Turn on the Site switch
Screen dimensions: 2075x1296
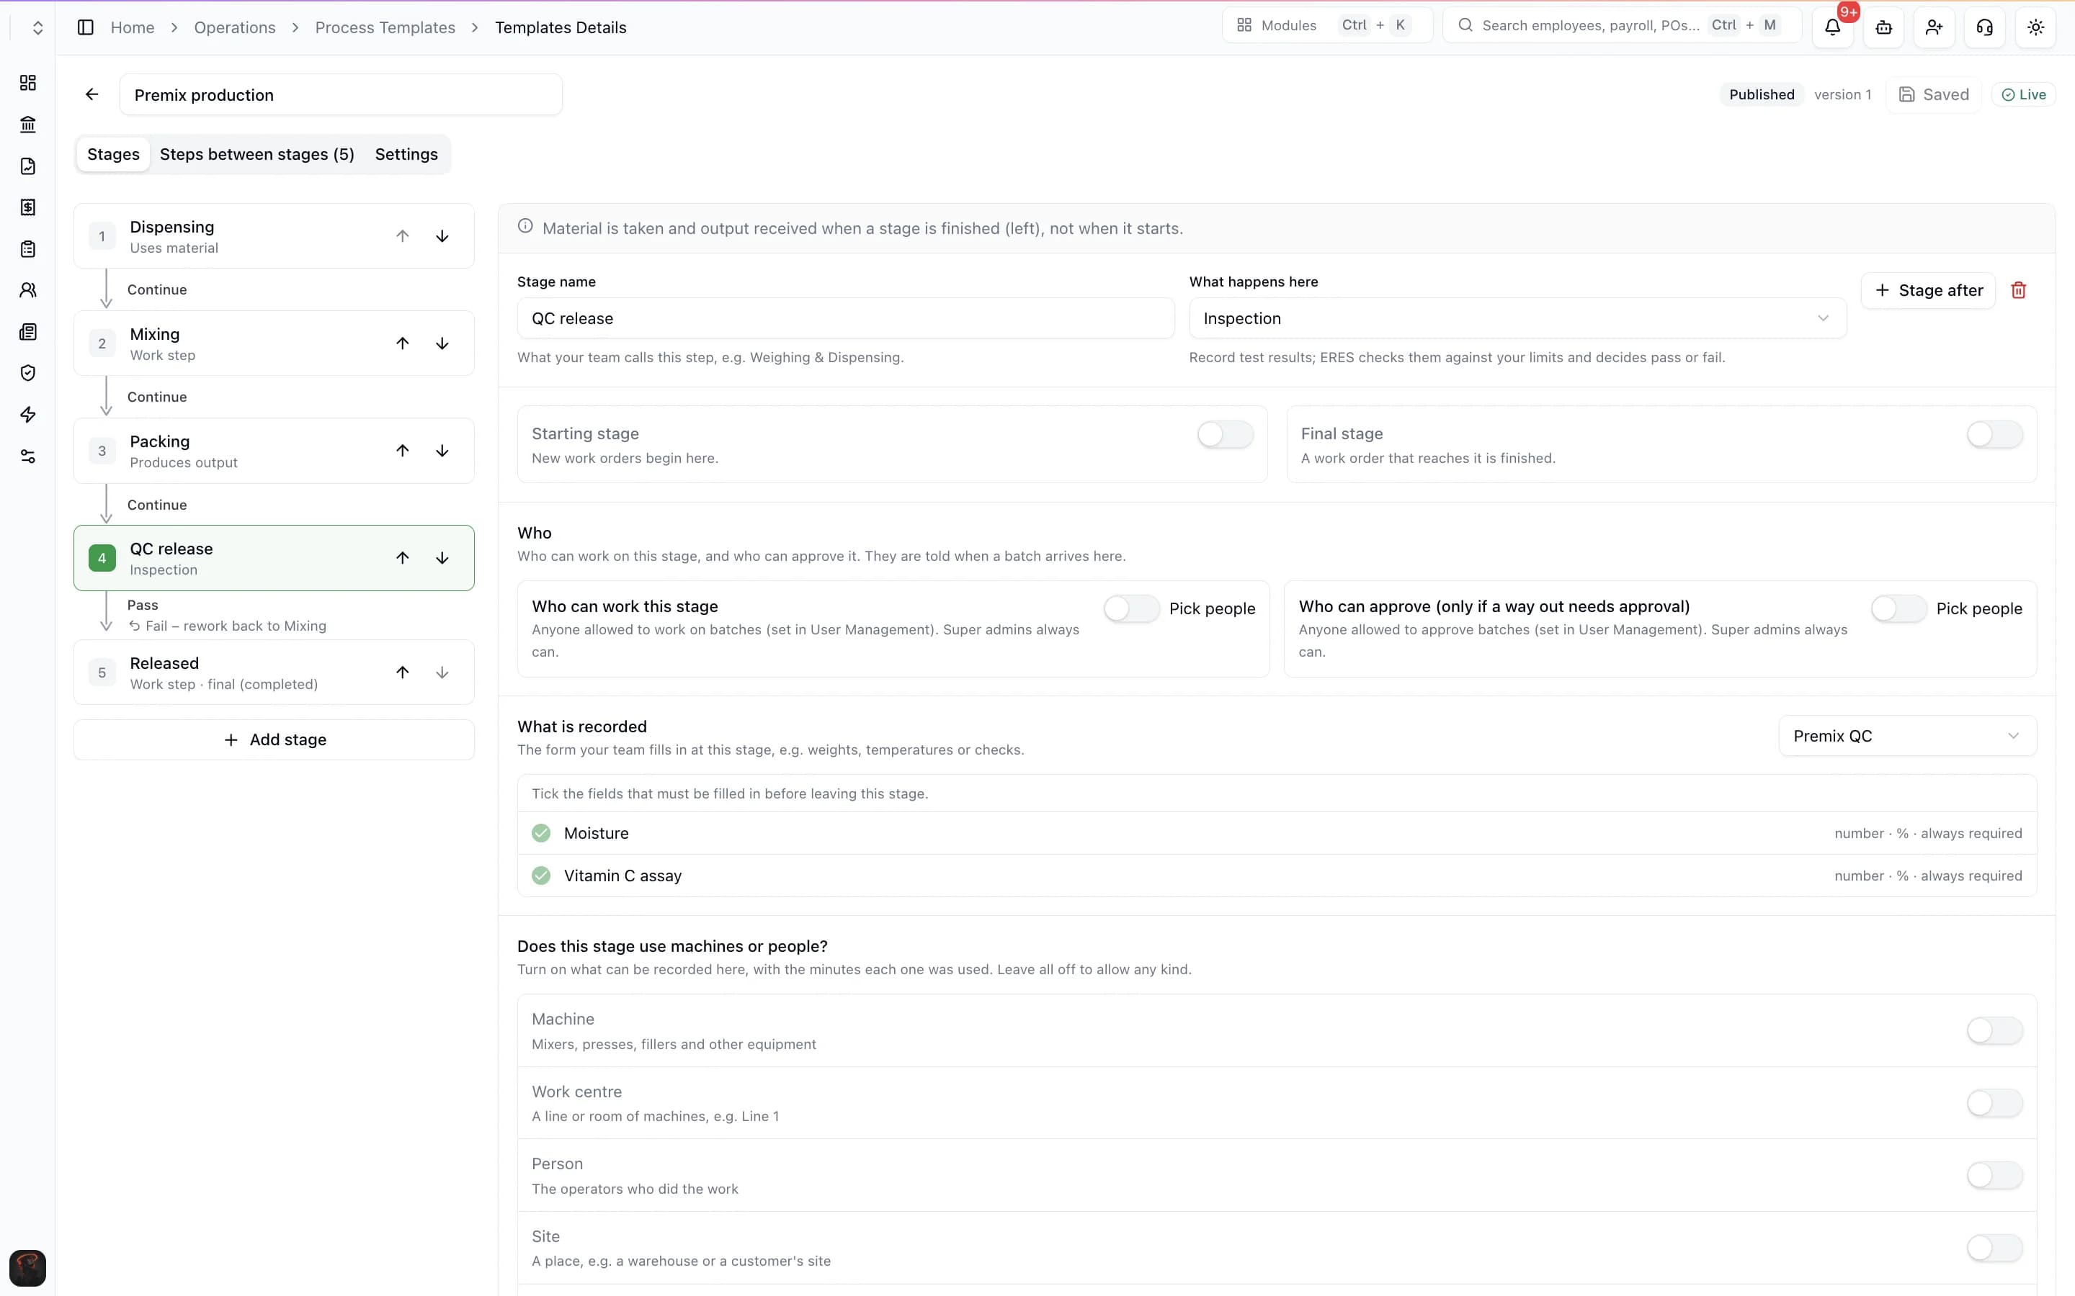pos(1994,1248)
